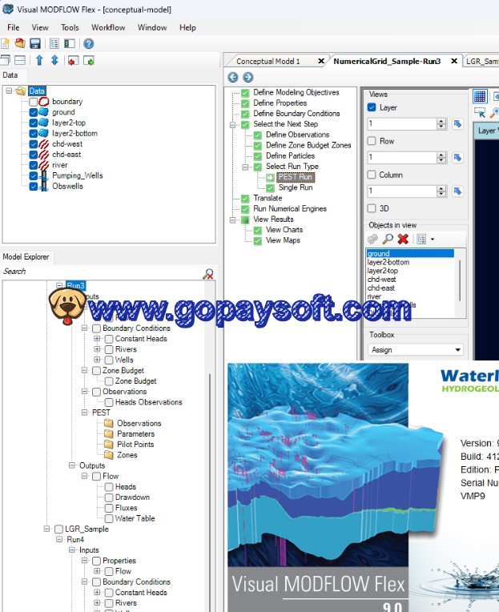Switch to the Conceptual Model 1 tab
The width and height of the screenshot is (499, 612).
pos(268,61)
